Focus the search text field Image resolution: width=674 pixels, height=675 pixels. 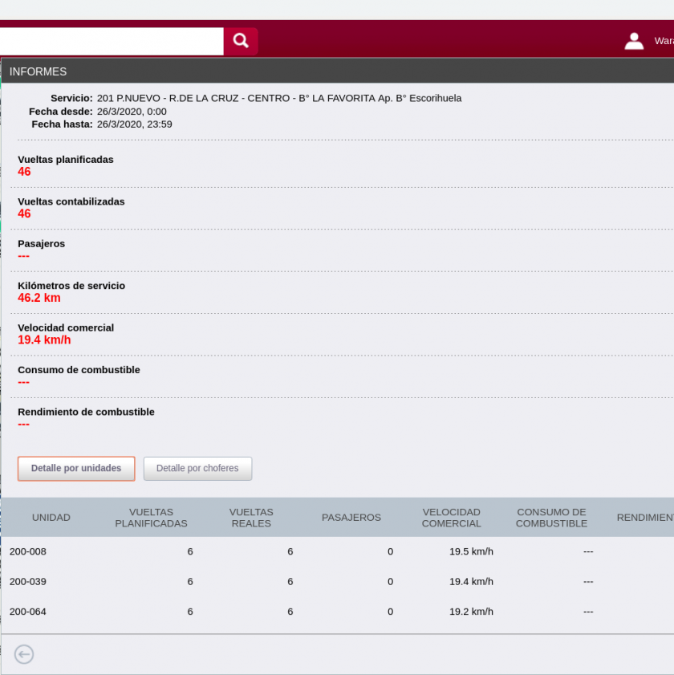coord(111,41)
